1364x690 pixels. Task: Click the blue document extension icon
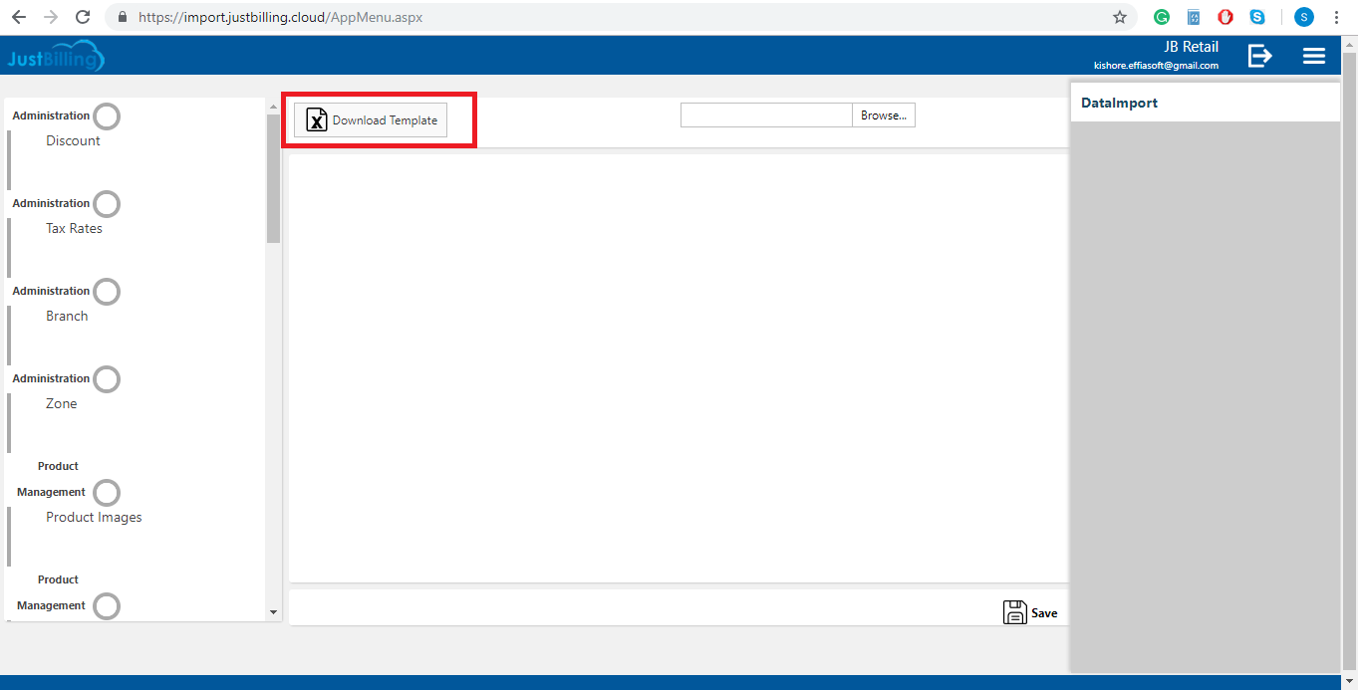pos(1194,17)
